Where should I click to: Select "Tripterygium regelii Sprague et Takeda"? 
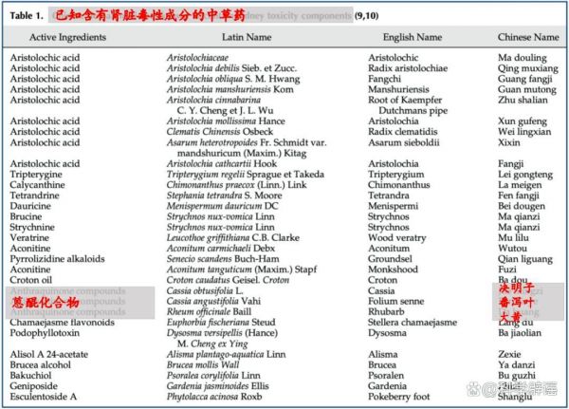pyautogui.click(x=246, y=175)
